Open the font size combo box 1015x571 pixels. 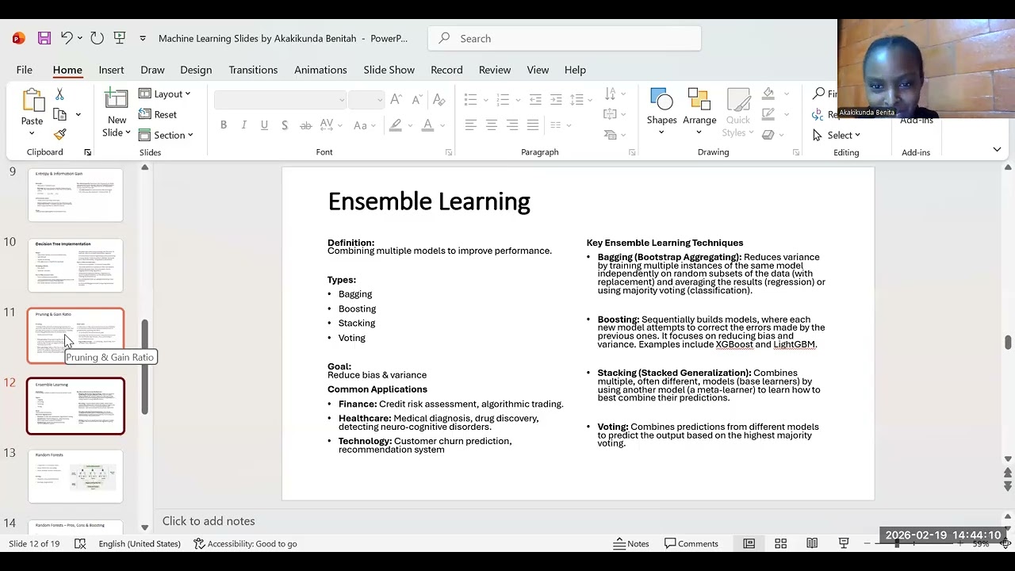click(366, 99)
